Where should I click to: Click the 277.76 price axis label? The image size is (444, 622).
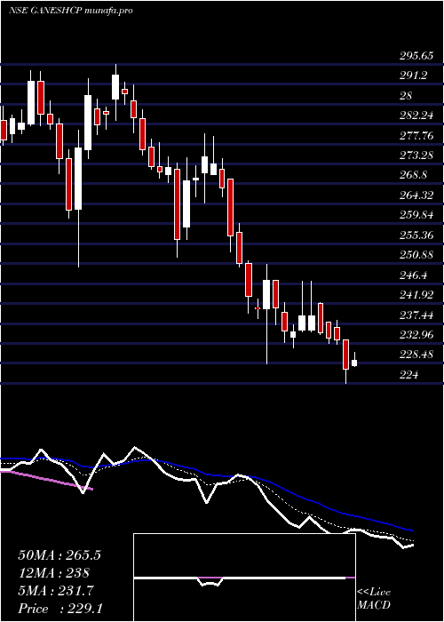416,136
